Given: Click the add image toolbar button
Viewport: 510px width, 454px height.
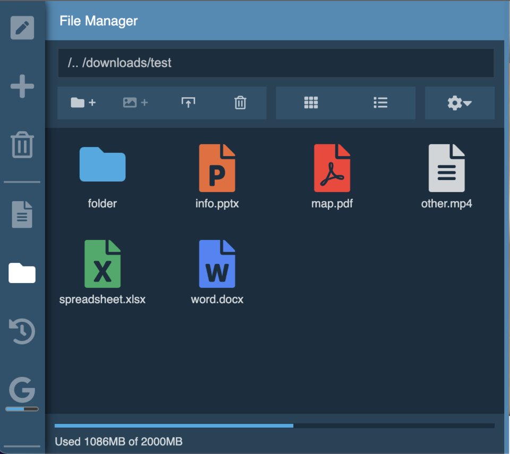Looking at the screenshot, I should tap(135, 102).
